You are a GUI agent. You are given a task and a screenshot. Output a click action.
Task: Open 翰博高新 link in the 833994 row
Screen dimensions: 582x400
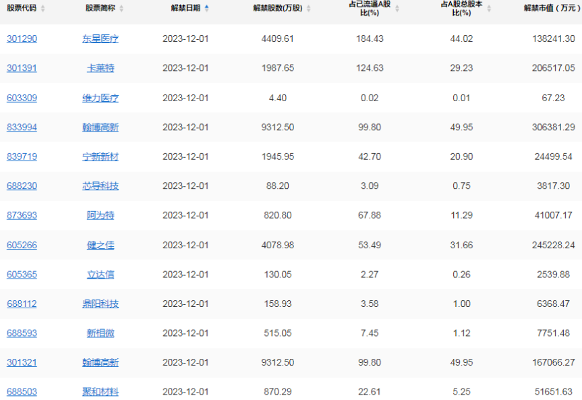click(x=100, y=127)
